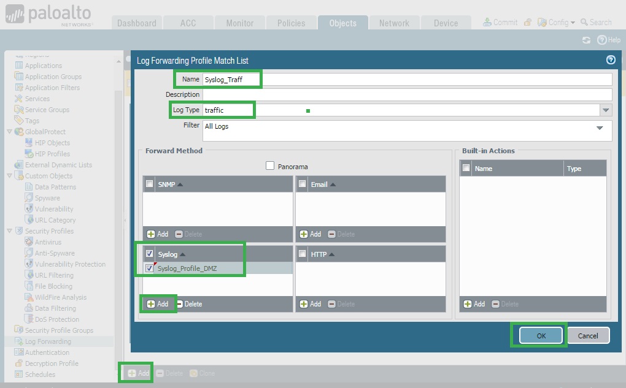Viewport: 626px width, 388px height.
Task: Open the Network tab
Action: point(394,23)
